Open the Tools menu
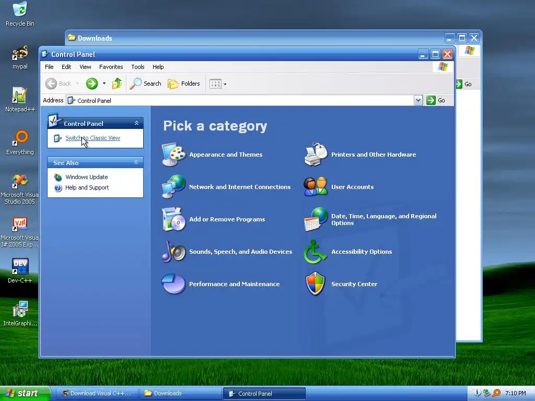Screen dimensions: 535x401 click(138, 67)
